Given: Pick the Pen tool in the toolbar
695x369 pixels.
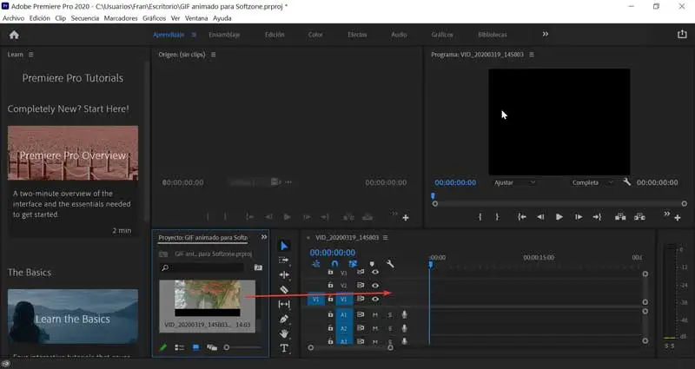Looking at the screenshot, I should [x=284, y=319].
